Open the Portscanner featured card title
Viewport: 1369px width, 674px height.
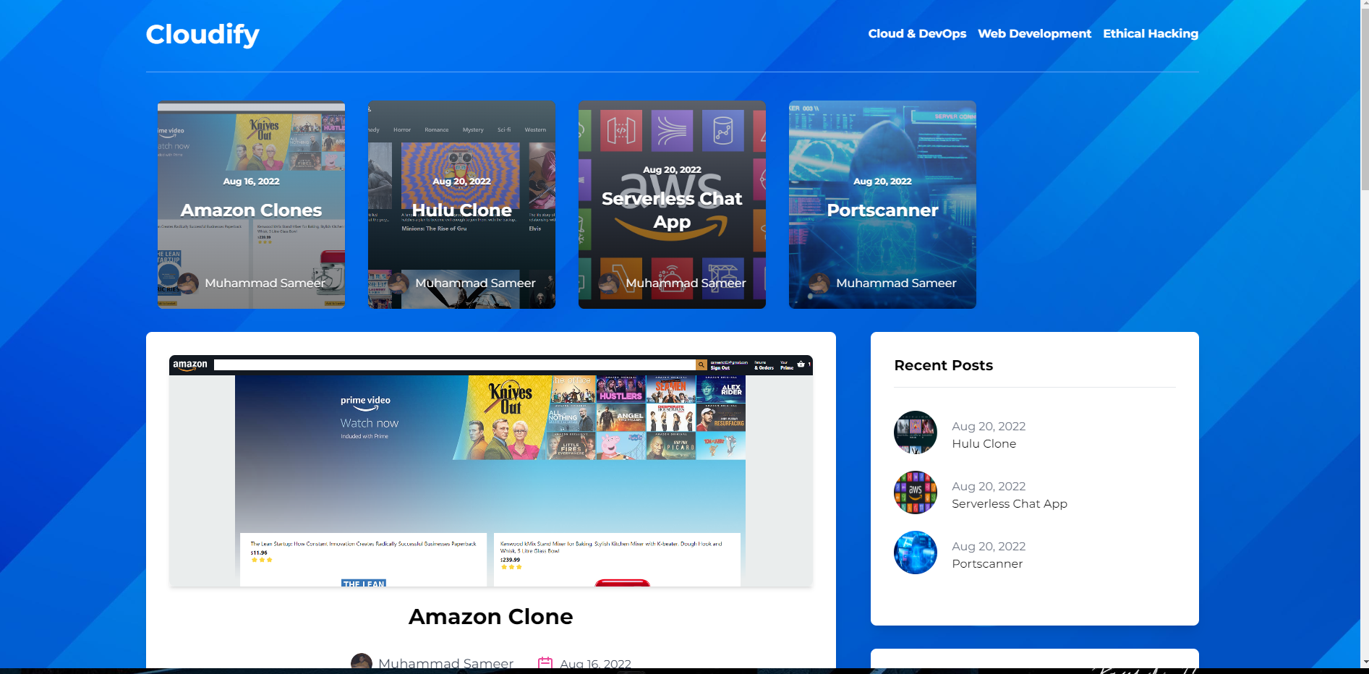click(x=882, y=210)
